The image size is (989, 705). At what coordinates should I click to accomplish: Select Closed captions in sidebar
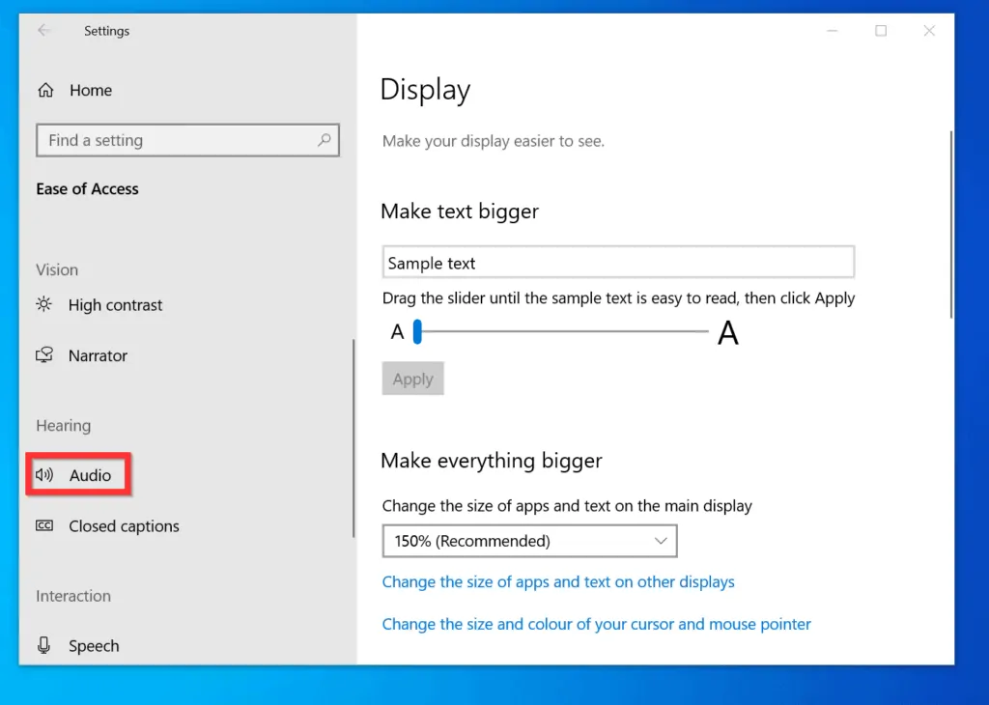click(124, 526)
